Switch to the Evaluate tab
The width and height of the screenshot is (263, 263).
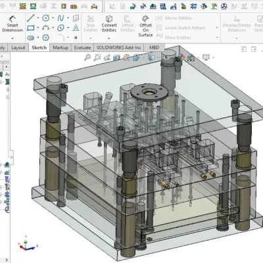tap(82, 47)
